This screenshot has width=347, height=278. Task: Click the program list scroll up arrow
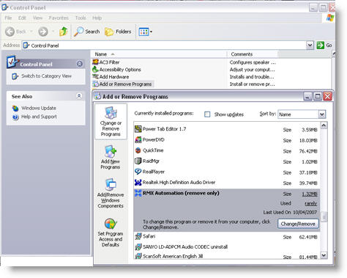coord(324,125)
